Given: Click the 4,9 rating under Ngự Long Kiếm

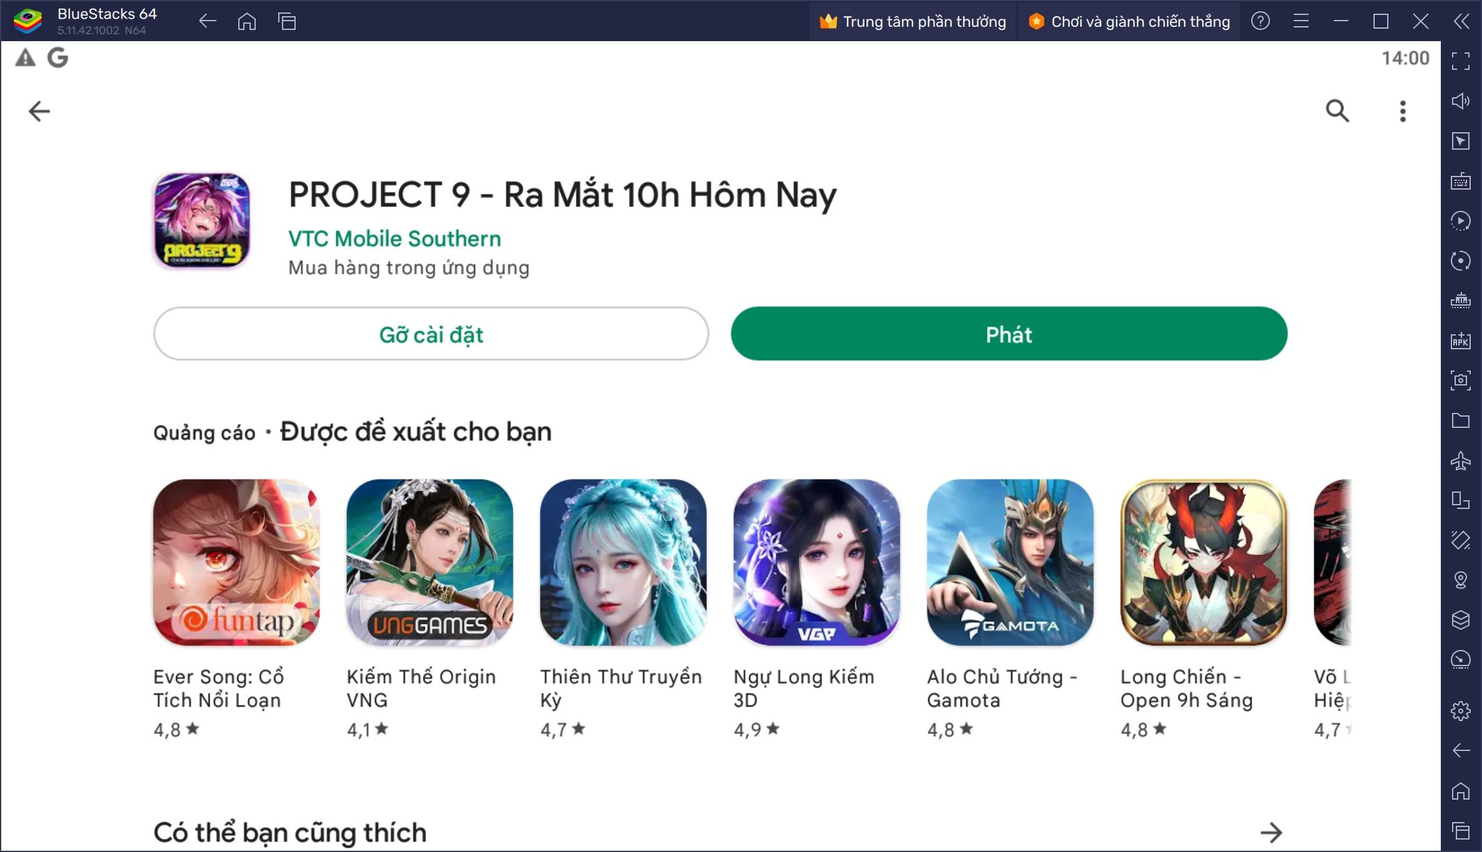Looking at the screenshot, I should pos(756,729).
